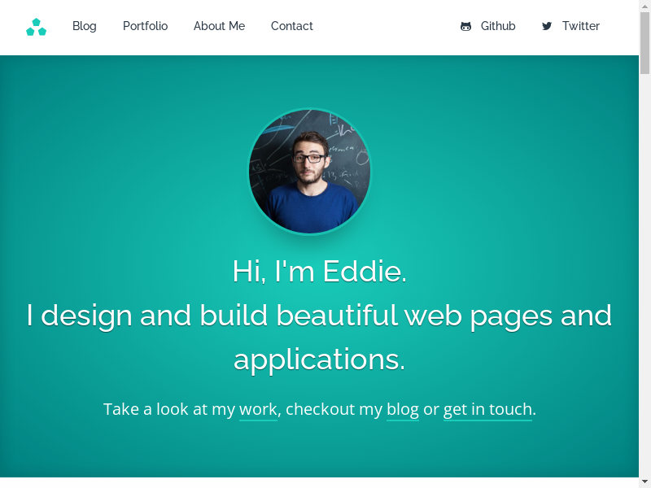Open the About Me page
Viewport: 651px width, 488px height.
pos(219,26)
